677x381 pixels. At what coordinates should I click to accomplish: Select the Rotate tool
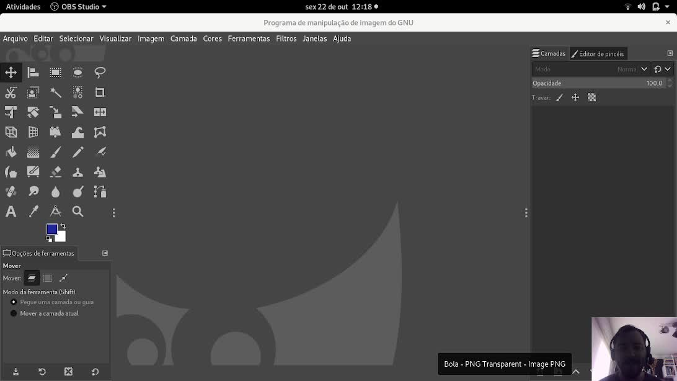click(x=33, y=112)
